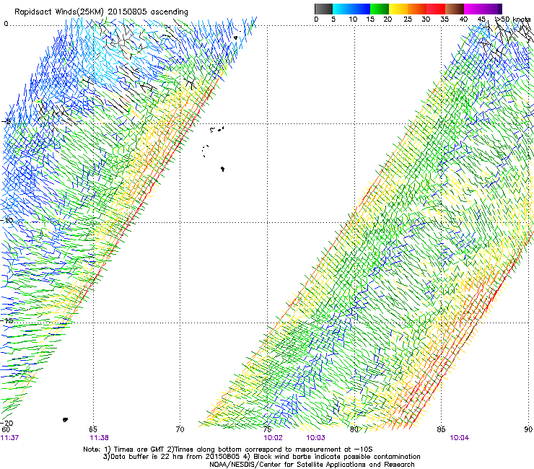Click the purple '11:37' pass time
Screen dimensions: 534x469
click(x=9, y=438)
